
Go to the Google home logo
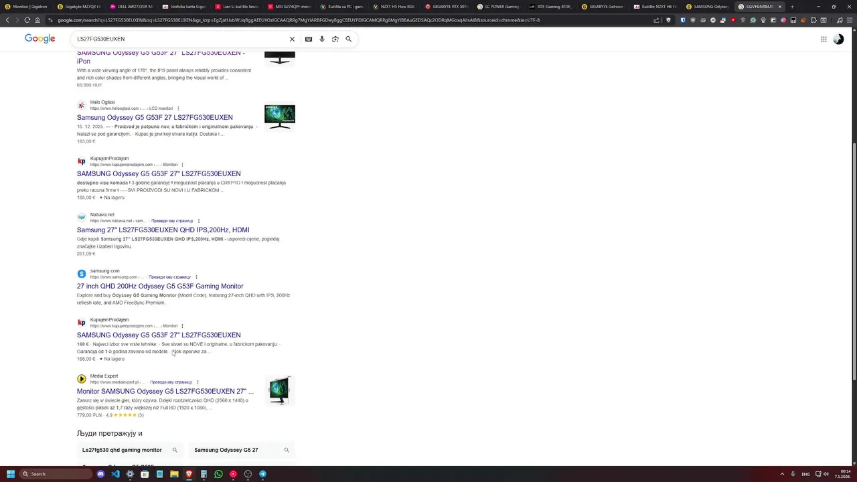click(x=40, y=39)
